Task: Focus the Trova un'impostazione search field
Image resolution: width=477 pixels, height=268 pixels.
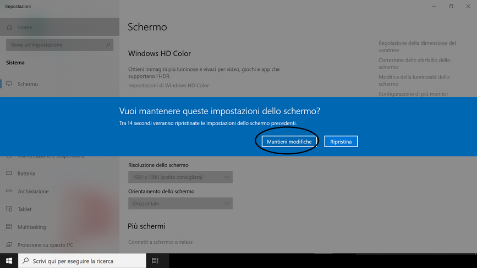Action: 59,44
